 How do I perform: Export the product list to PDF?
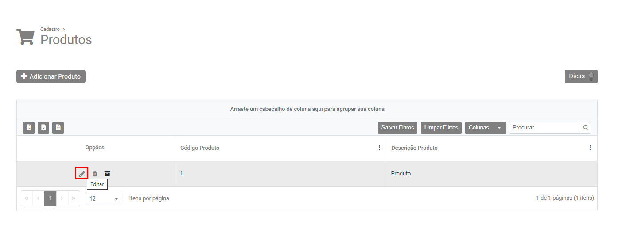29,128
